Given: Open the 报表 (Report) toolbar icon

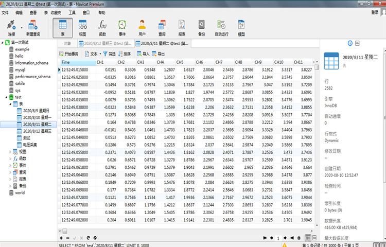Looking at the screenshot, I should click(182, 26).
